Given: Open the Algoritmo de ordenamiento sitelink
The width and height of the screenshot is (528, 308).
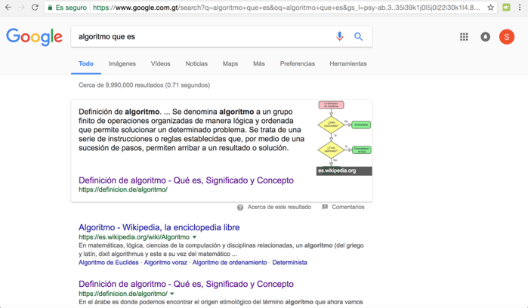Looking at the screenshot, I should pyautogui.click(x=230, y=263).
